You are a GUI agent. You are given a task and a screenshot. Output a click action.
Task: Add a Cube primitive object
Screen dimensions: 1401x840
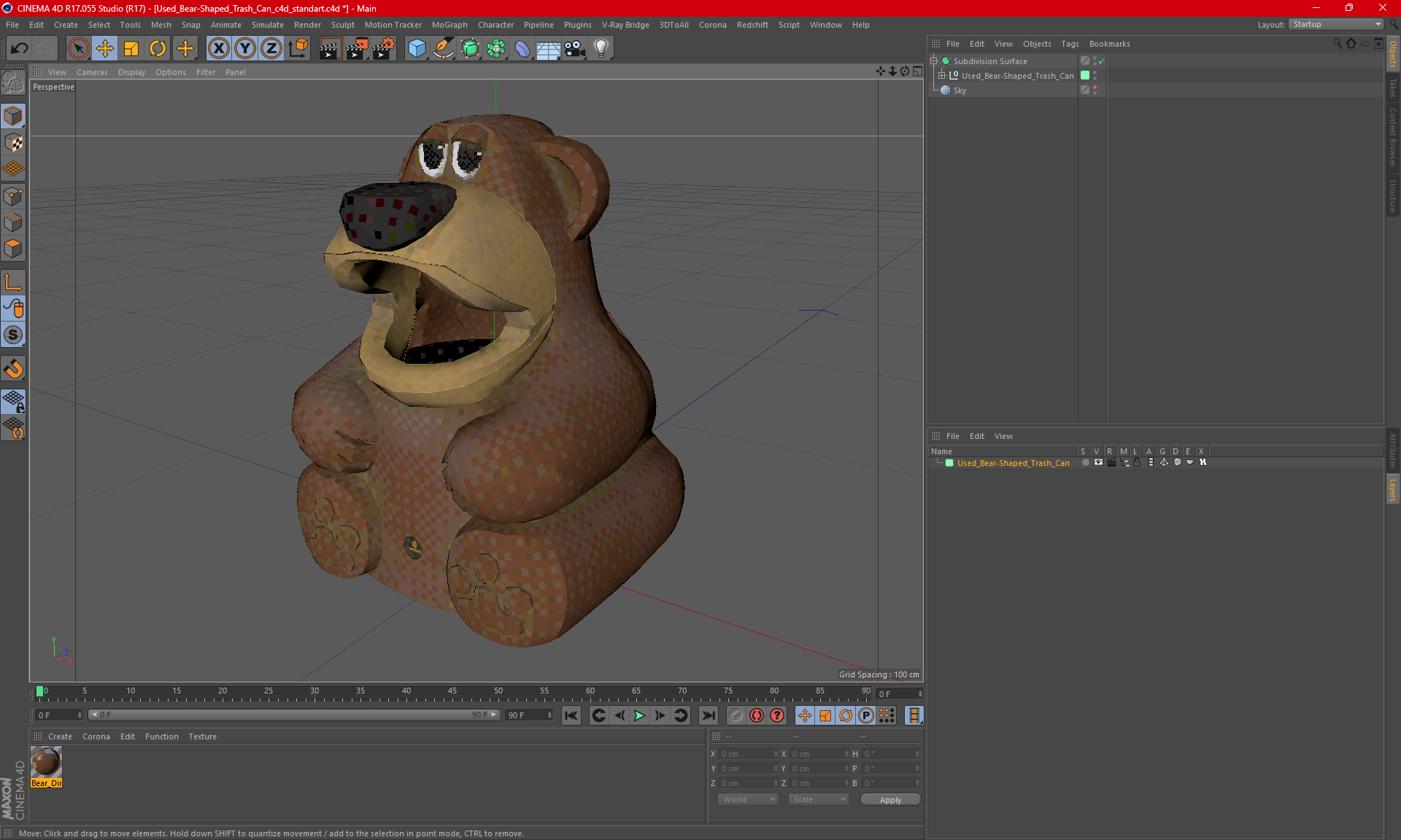[417, 49]
